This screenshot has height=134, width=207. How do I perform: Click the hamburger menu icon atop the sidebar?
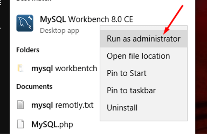[1, 3]
